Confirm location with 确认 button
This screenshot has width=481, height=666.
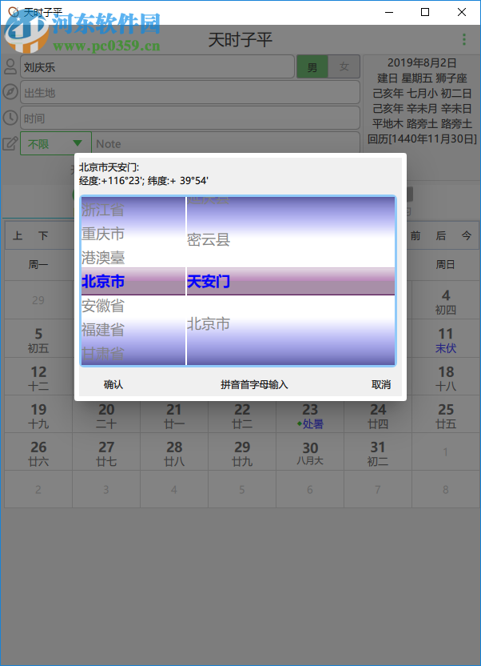[x=113, y=384]
